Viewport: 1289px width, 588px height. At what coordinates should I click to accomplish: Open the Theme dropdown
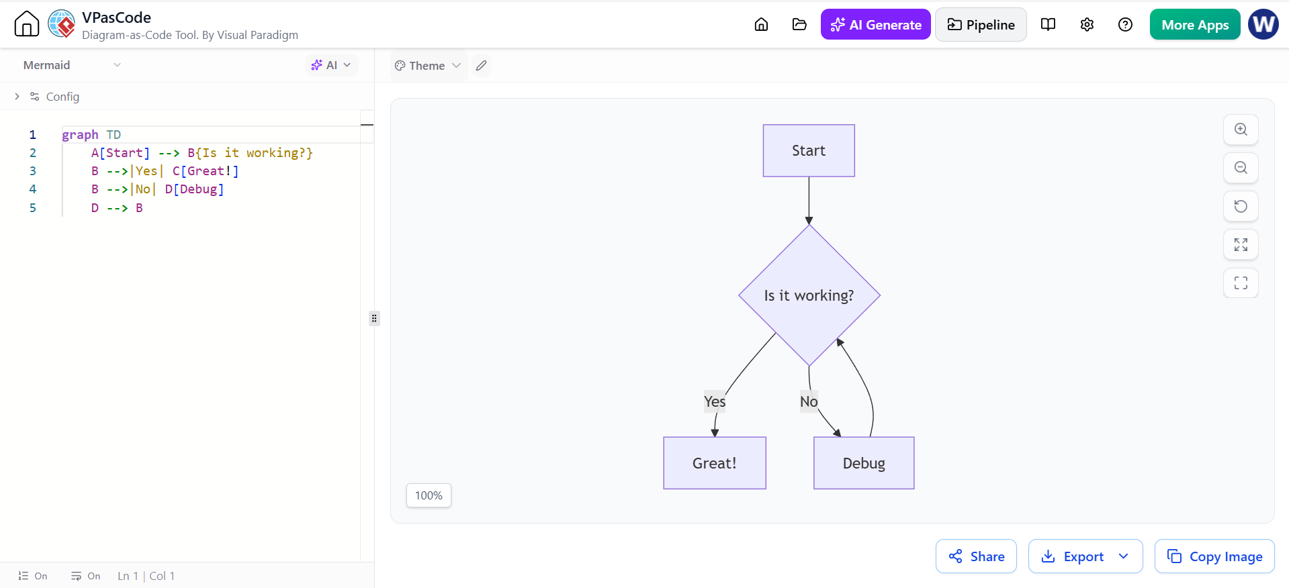pos(428,66)
